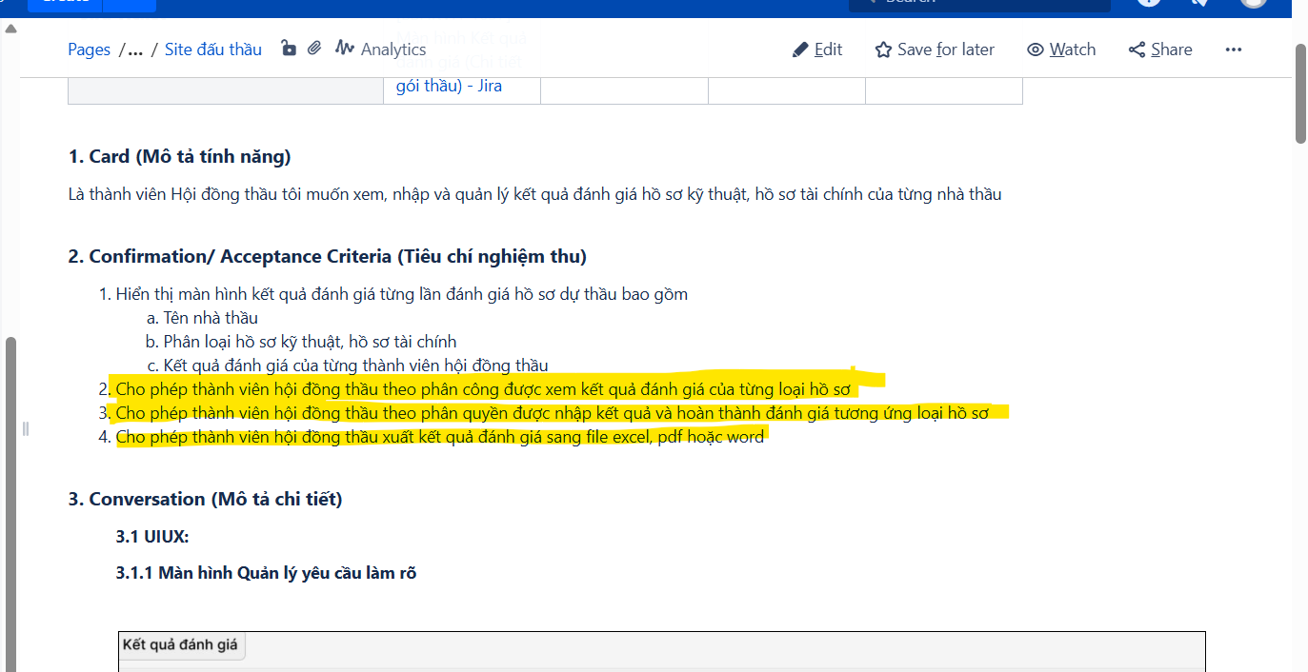Click the sidebar resize handle on the left edge
Image resolution: width=1308 pixels, height=672 pixels.
26,428
